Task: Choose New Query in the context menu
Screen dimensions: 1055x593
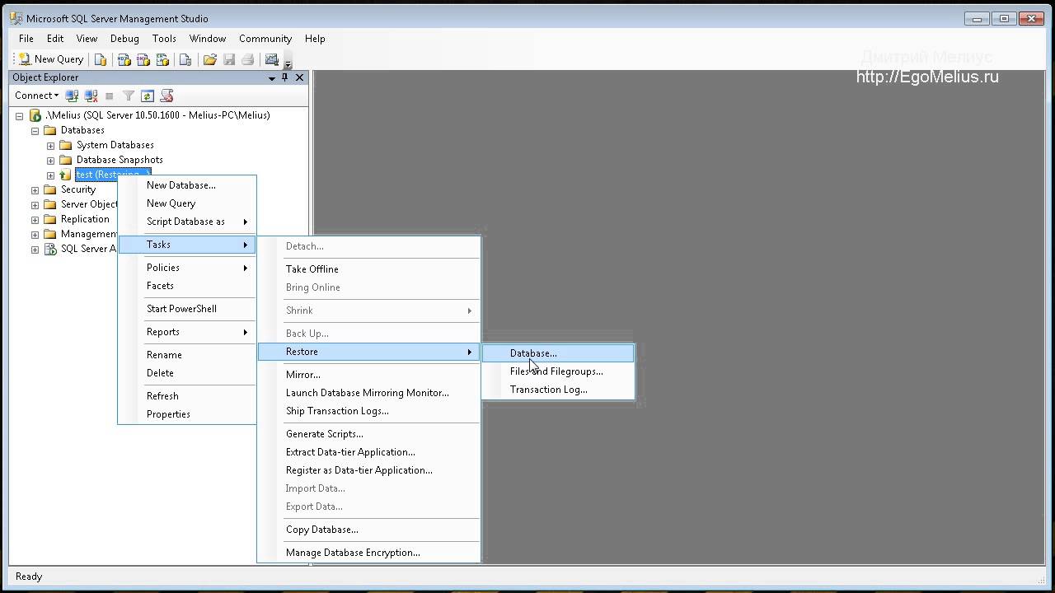Action: pyautogui.click(x=187, y=203)
